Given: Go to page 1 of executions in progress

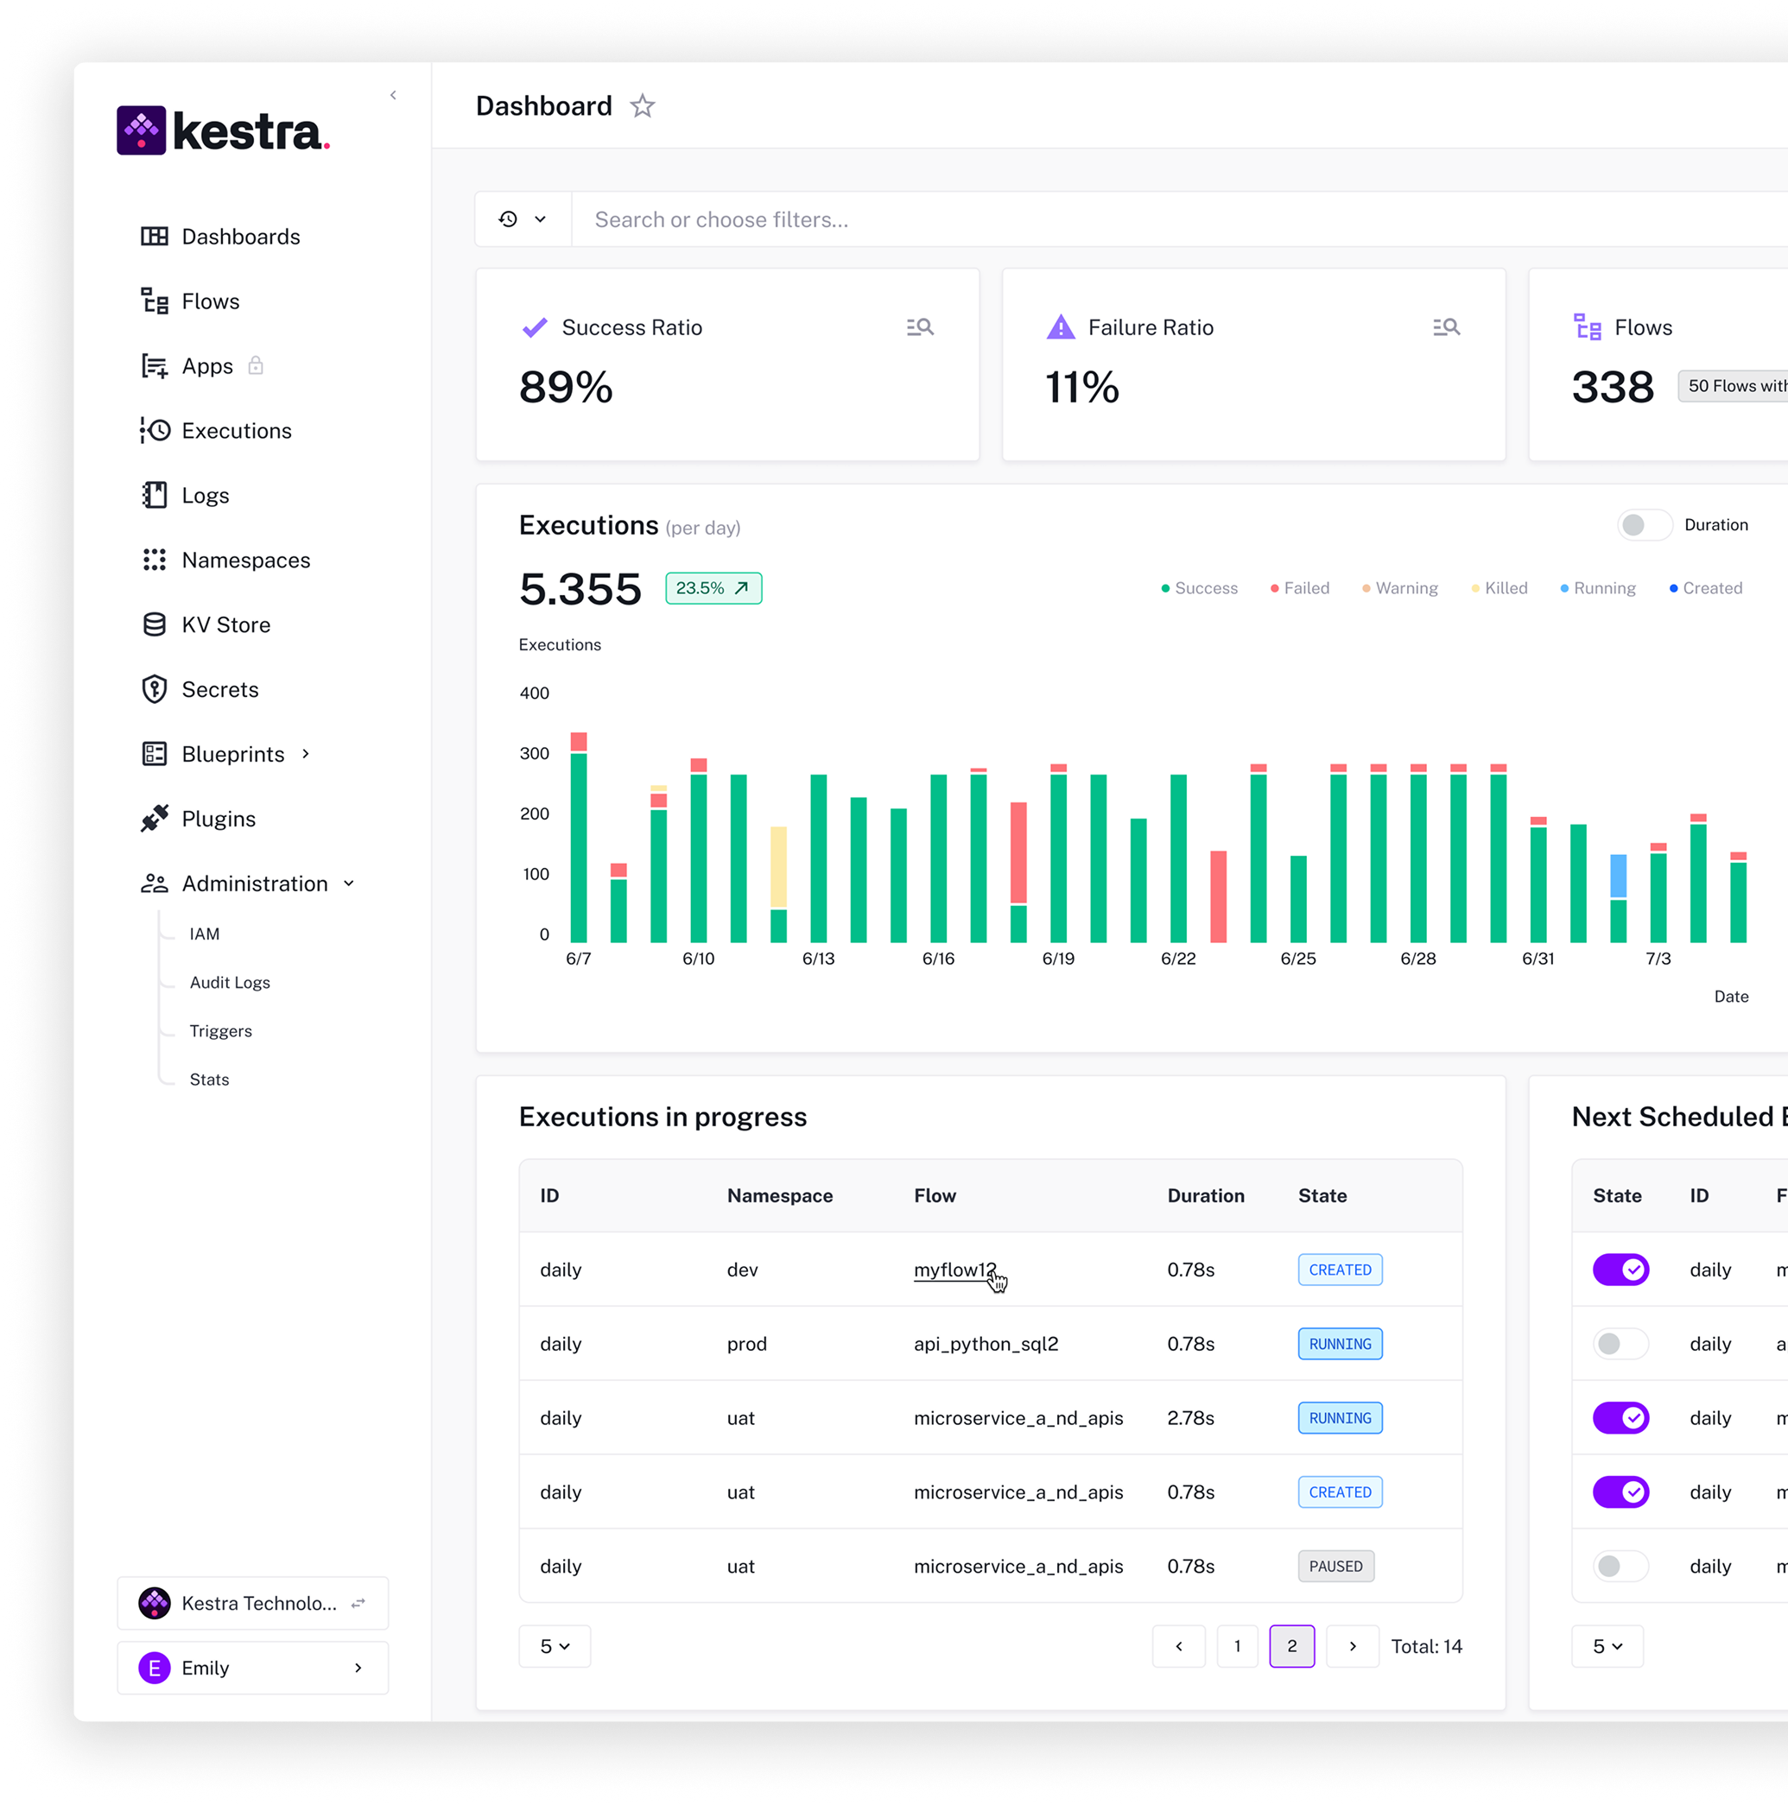Looking at the screenshot, I should [1237, 1646].
